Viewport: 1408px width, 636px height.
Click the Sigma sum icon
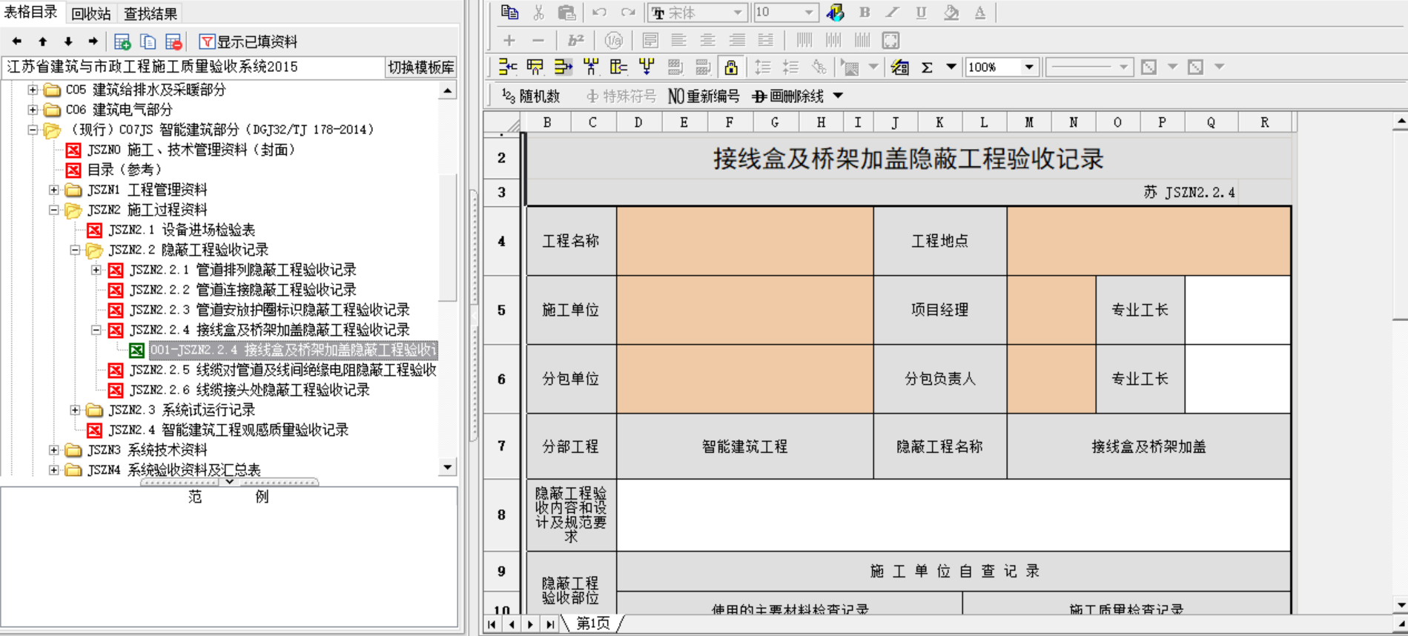tap(927, 67)
